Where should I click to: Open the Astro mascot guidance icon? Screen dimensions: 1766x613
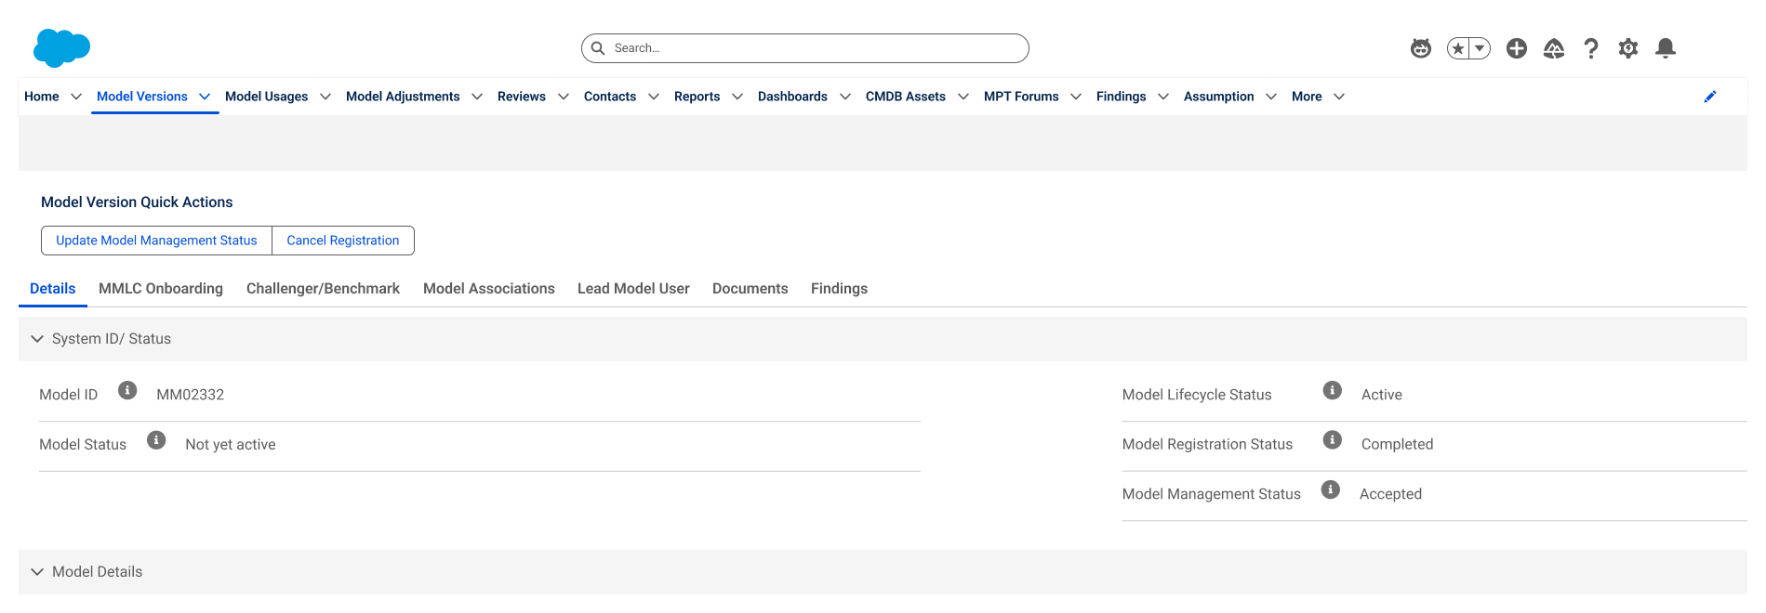(1420, 48)
